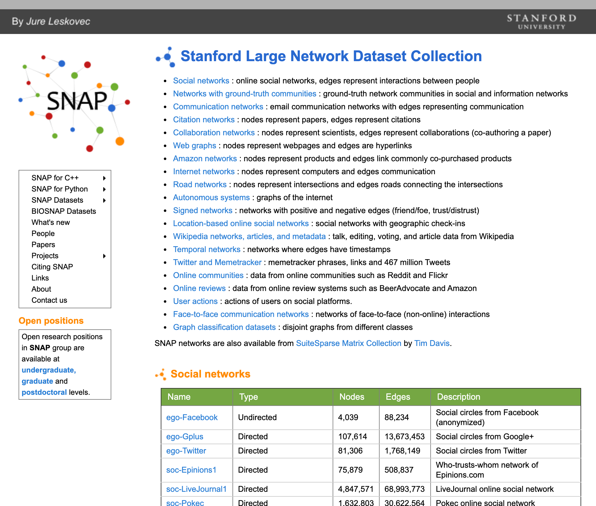
Task: Open the Communication networks link
Action: coord(218,107)
